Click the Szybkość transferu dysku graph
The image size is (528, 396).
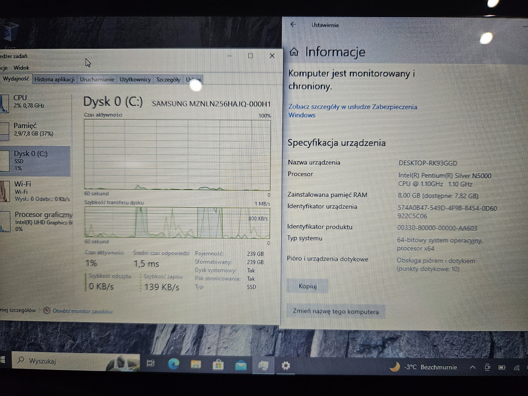tap(177, 223)
